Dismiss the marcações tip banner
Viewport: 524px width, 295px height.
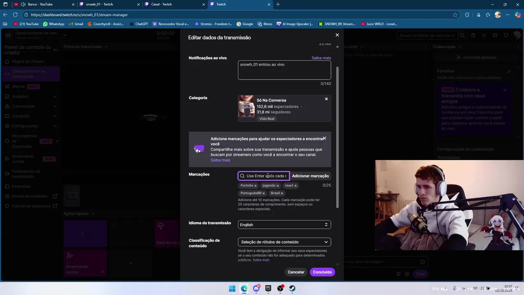[324, 138]
